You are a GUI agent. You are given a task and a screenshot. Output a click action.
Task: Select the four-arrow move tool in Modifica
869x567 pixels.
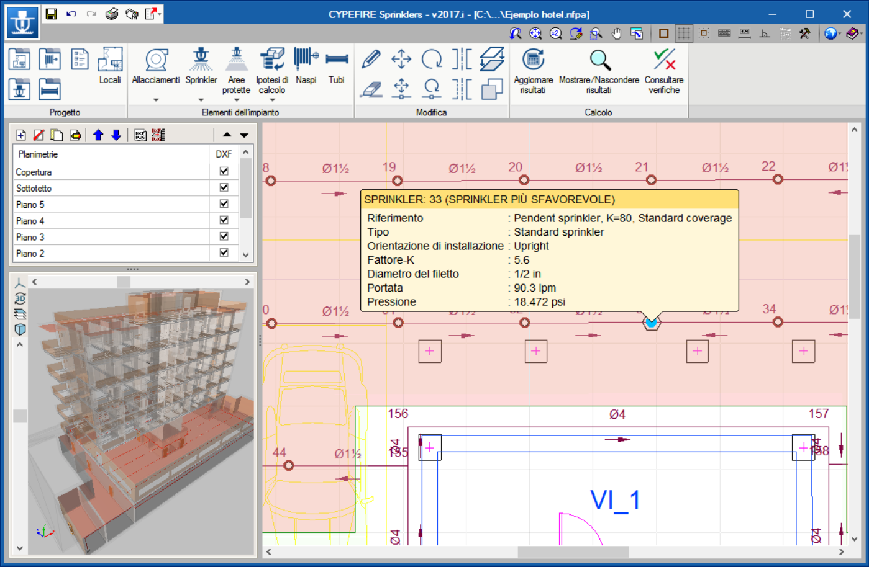tap(401, 59)
